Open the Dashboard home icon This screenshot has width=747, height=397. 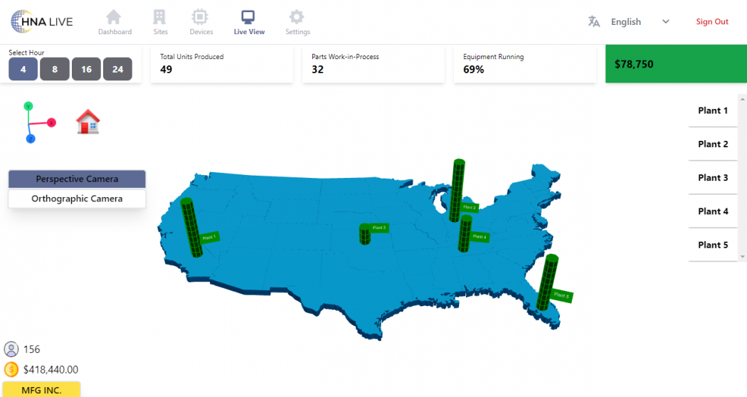[x=114, y=17]
